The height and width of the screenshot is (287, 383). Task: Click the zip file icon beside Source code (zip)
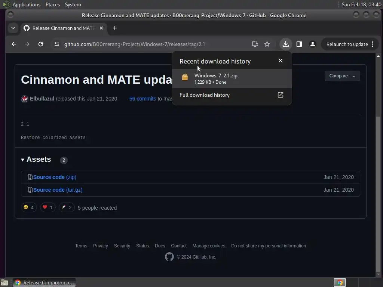coord(30,177)
